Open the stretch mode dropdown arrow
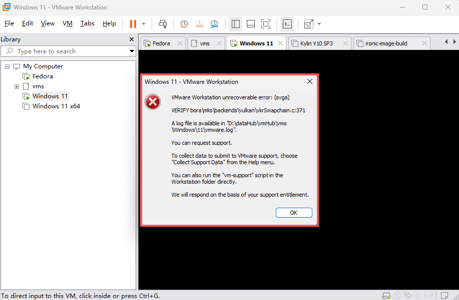The width and height of the screenshot is (459, 300). pyautogui.click(x=319, y=24)
